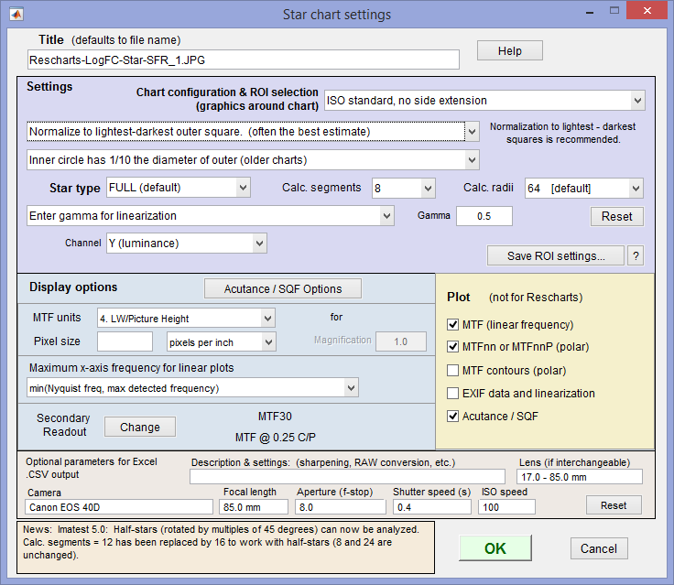Edit the Title text field

click(x=244, y=60)
